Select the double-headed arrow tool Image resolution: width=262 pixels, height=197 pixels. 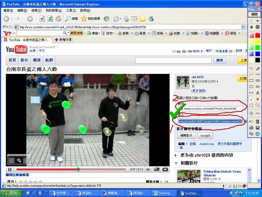click(251, 93)
